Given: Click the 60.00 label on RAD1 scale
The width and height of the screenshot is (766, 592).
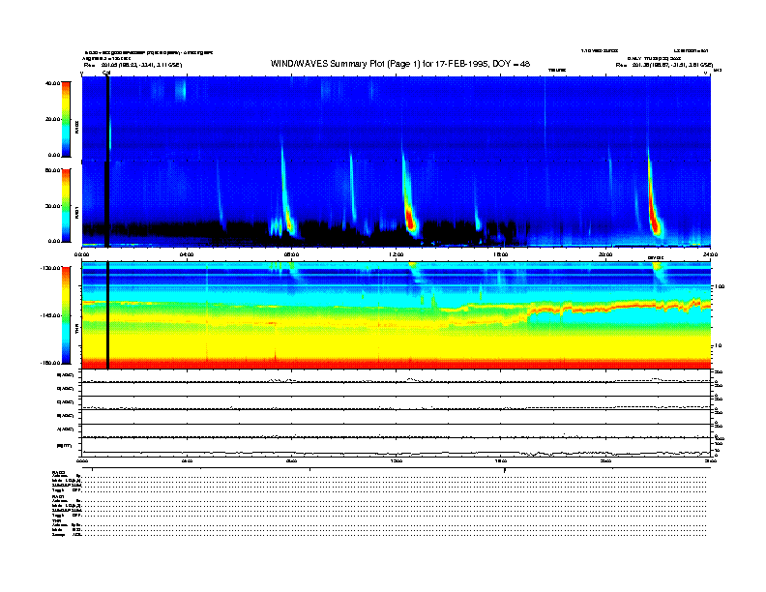Looking at the screenshot, I should [x=52, y=170].
